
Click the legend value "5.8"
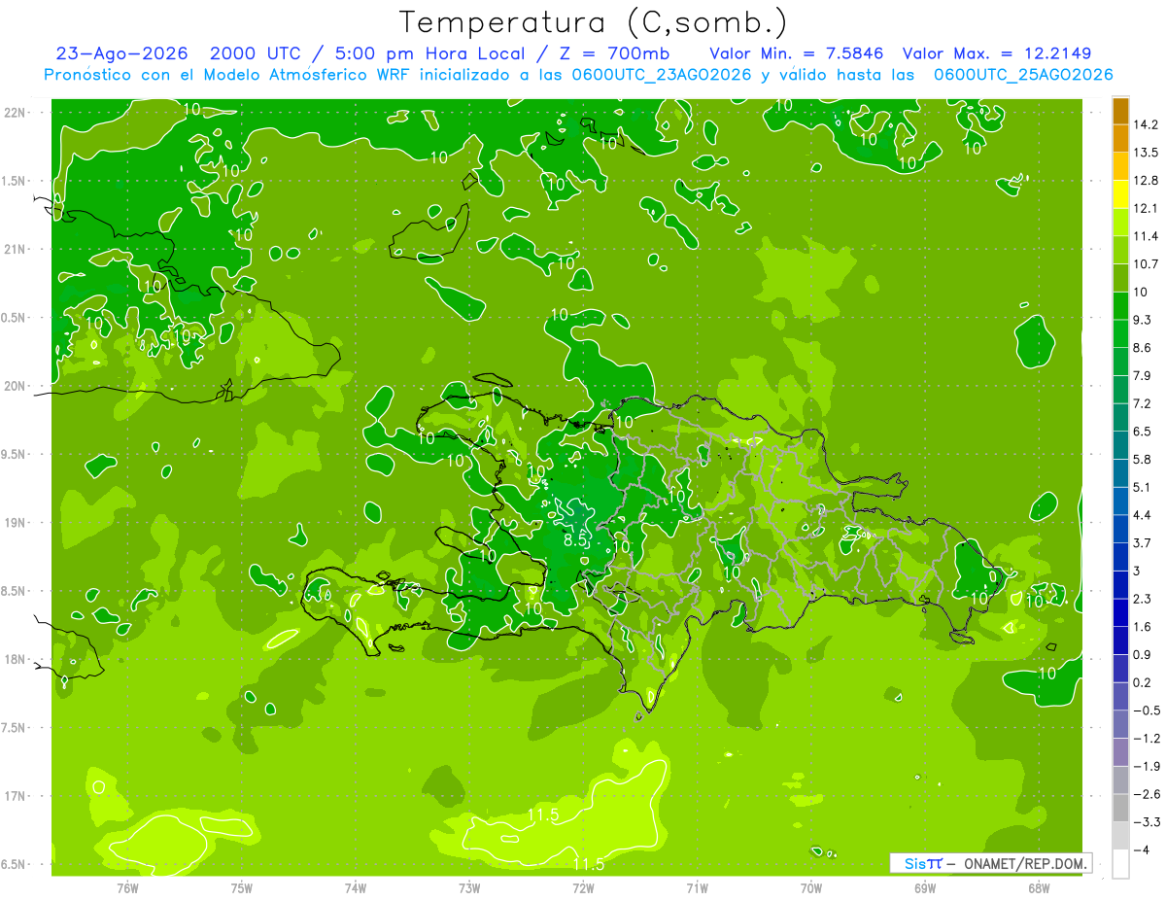(1145, 459)
